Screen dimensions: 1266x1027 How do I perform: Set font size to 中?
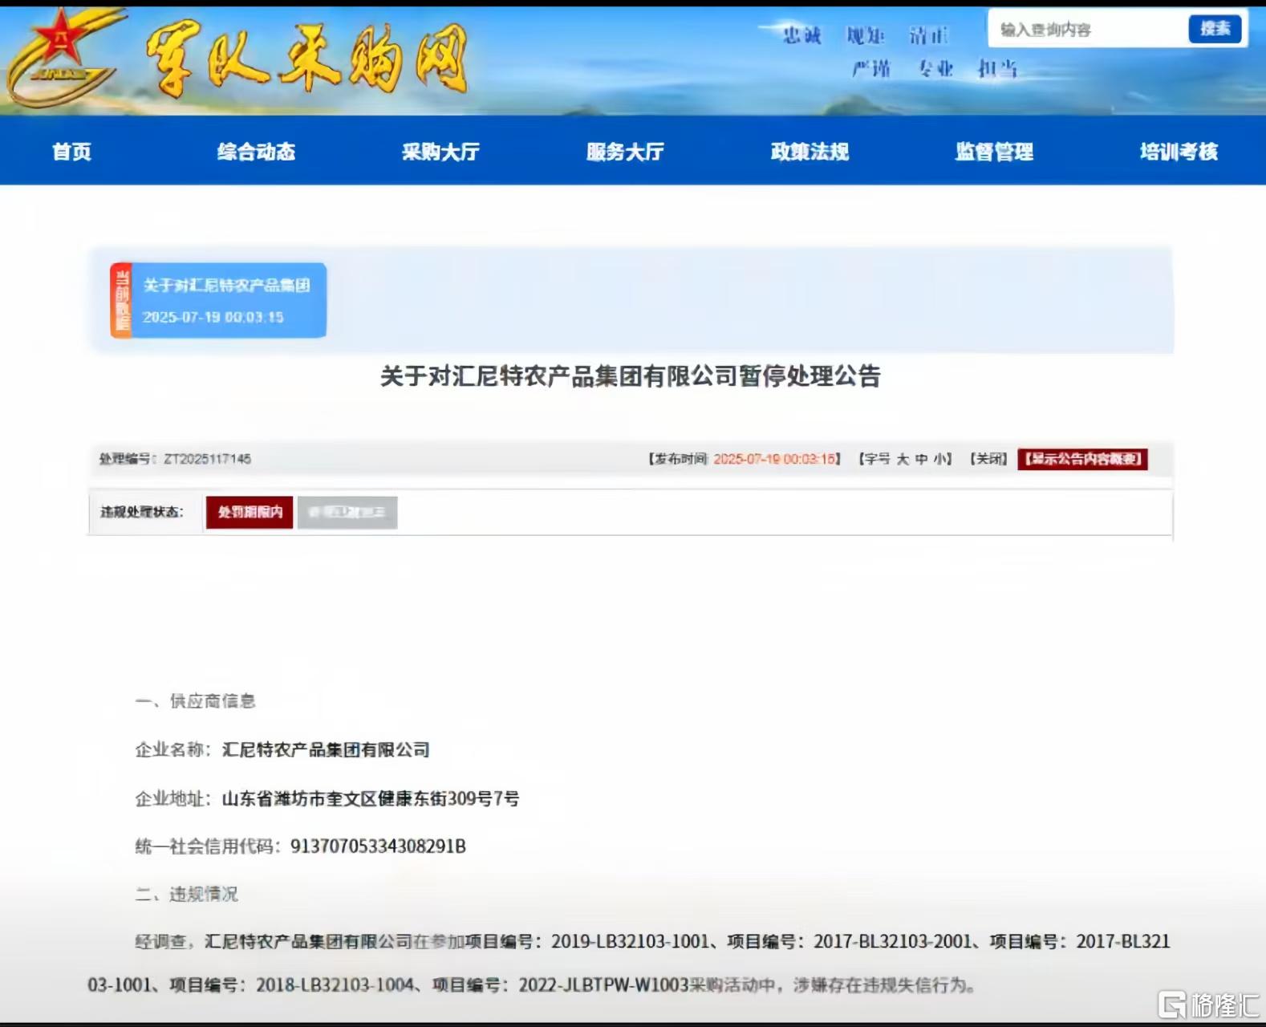[921, 459]
